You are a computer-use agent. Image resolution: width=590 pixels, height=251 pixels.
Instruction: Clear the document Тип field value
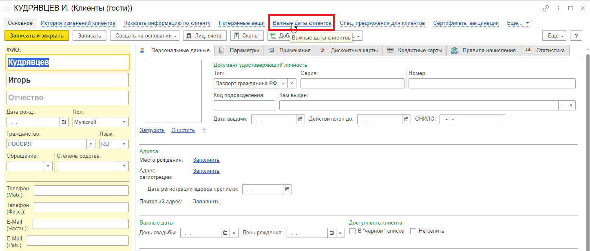(x=292, y=83)
